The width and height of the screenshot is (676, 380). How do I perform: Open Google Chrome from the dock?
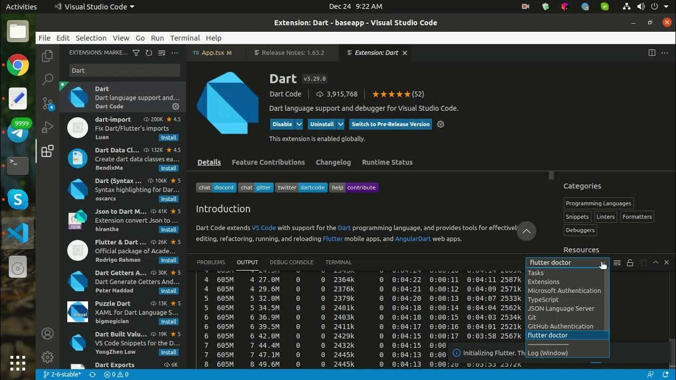click(x=18, y=65)
